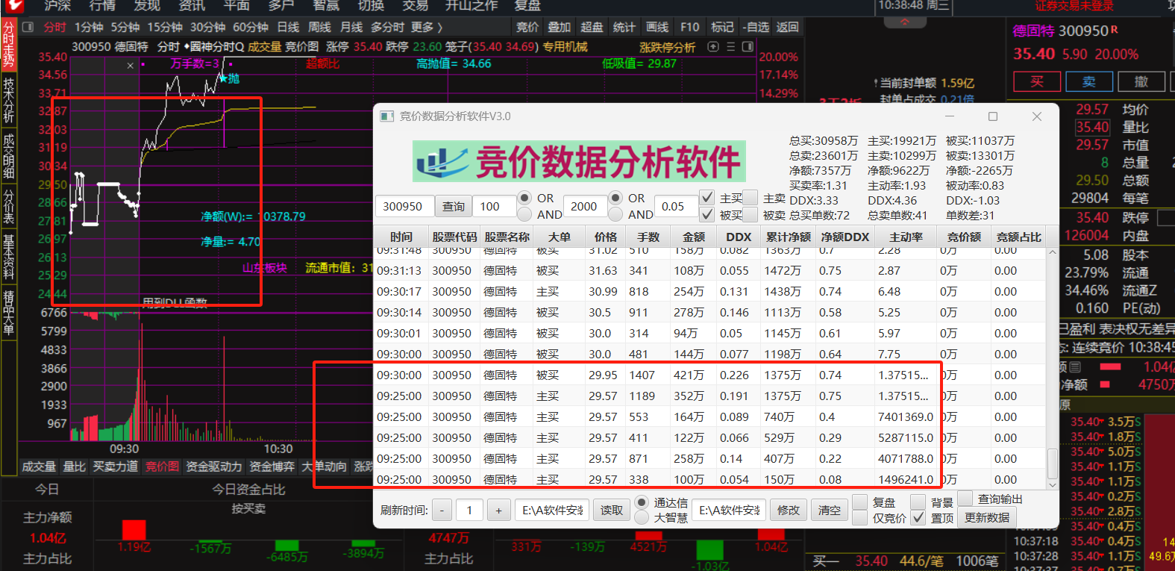The image size is (1175, 571).
Task: Open the 成交明细 vertical side tab
Action: [x=9, y=157]
